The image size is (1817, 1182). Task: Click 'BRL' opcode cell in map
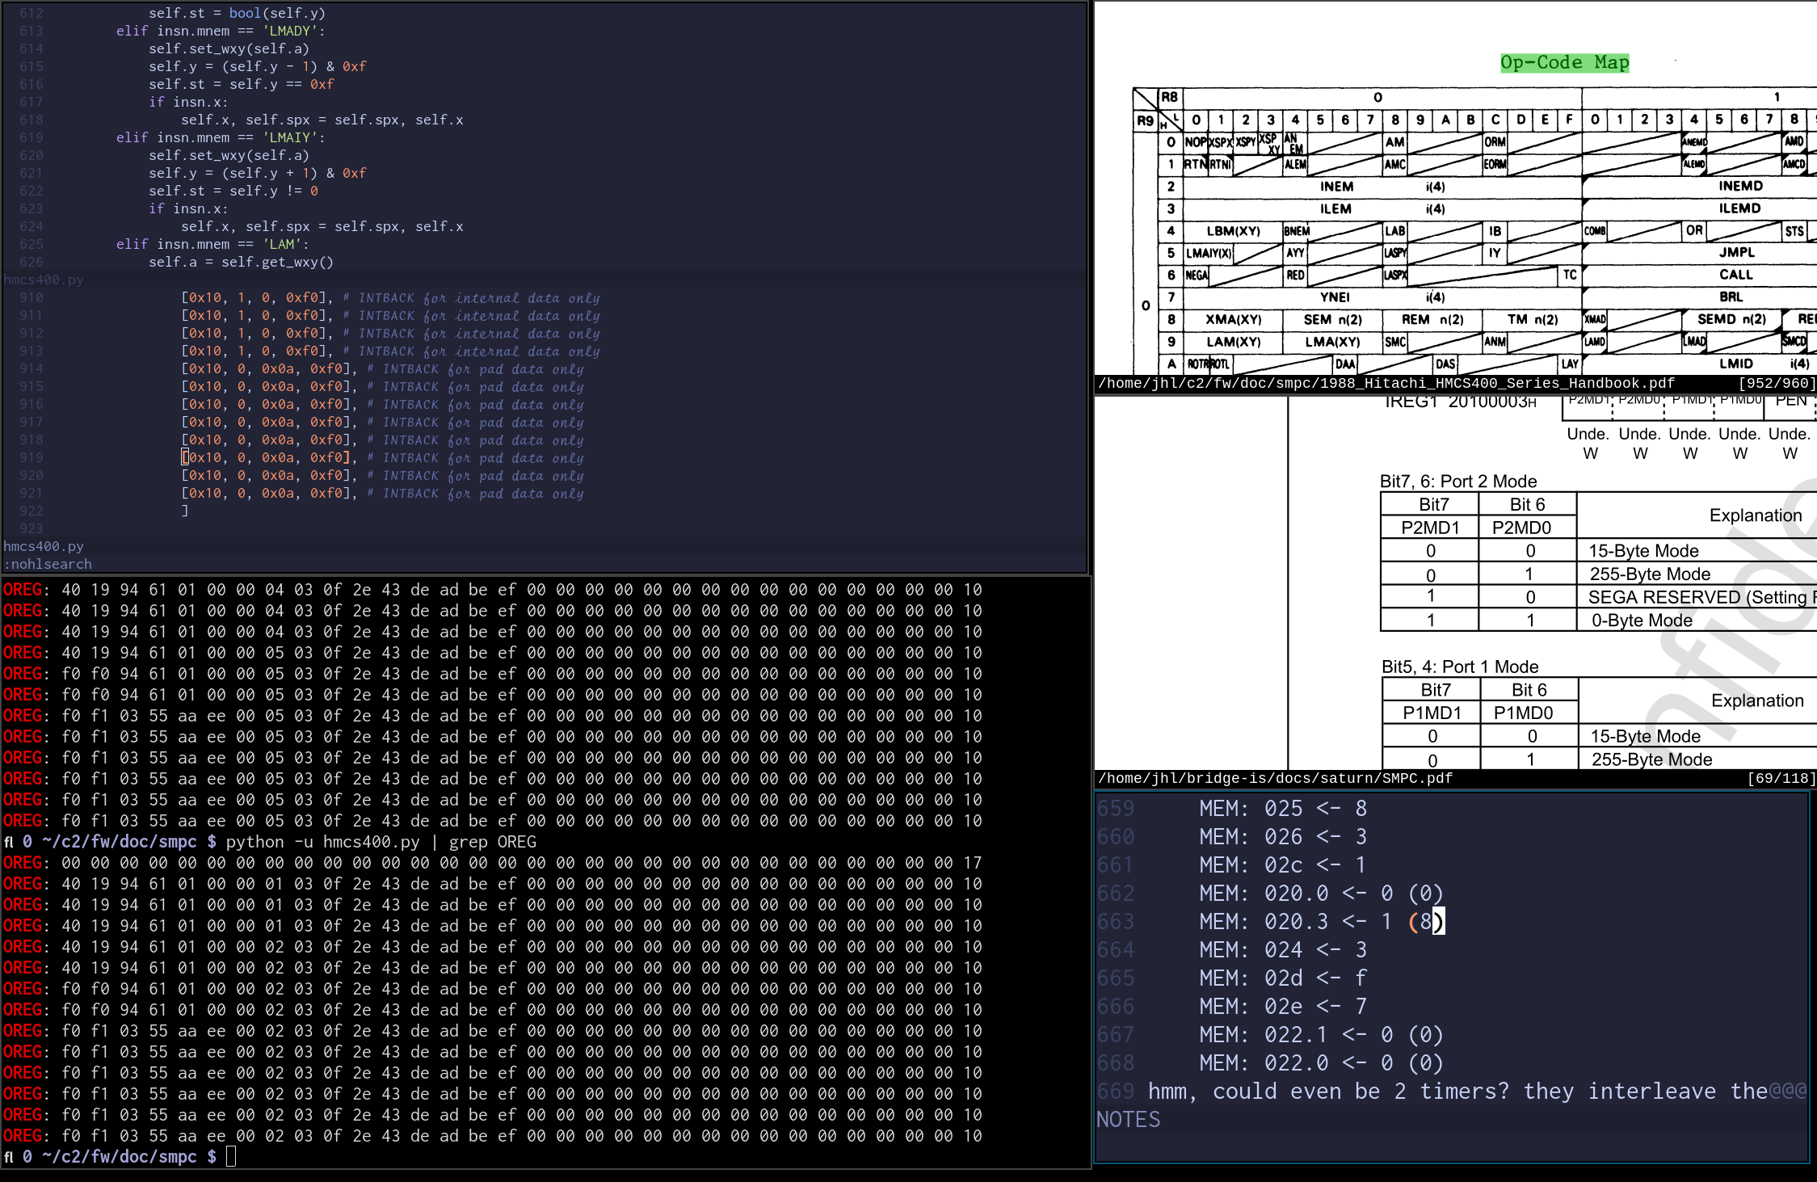tap(1731, 297)
